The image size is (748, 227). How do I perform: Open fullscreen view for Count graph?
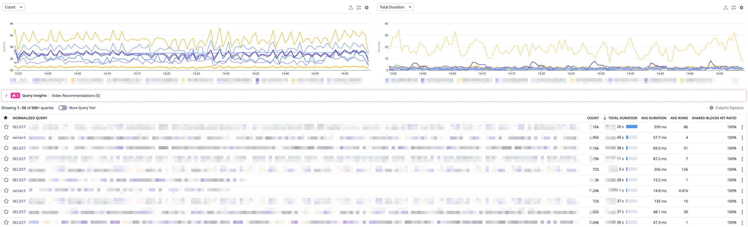(359, 8)
